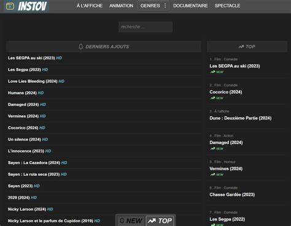This screenshot has width=291, height=226.
Task: Click the TOP panel header
Action: 247,47
